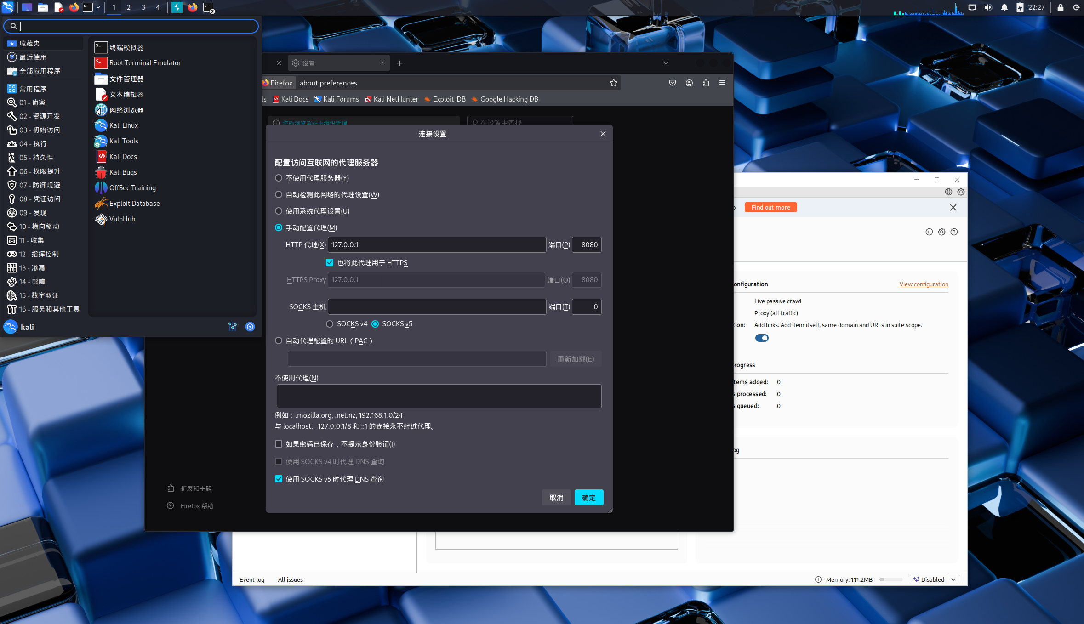The width and height of the screenshot is (1084, 624).
Task: Click the Exploit Database spider icon
Action: tap(101, 204)
